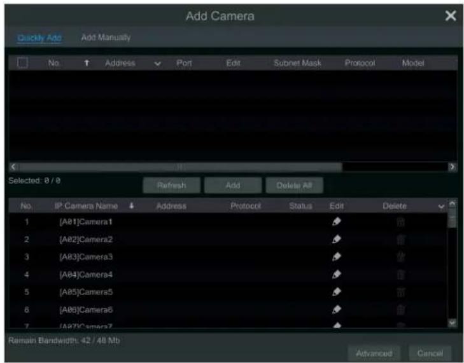The image size is (464, 363).
Task: Open the Add Manually tab
Action: tap(106, 38)
